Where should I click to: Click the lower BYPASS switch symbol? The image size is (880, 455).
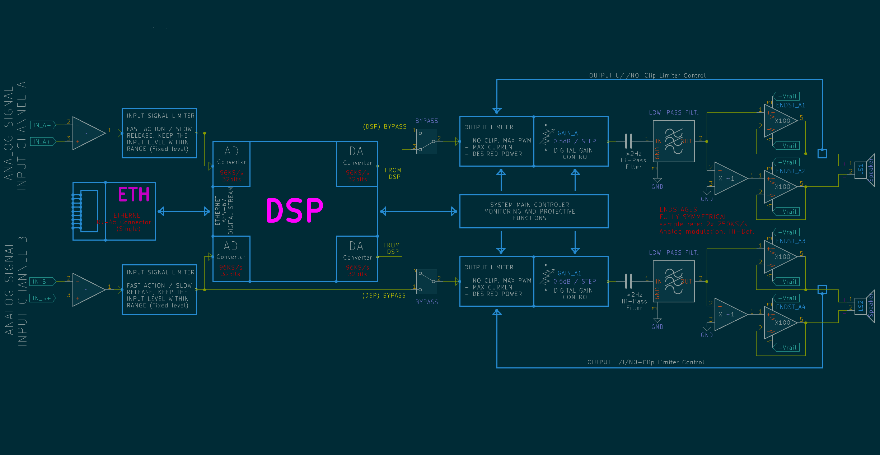click(x=427, y=282)
